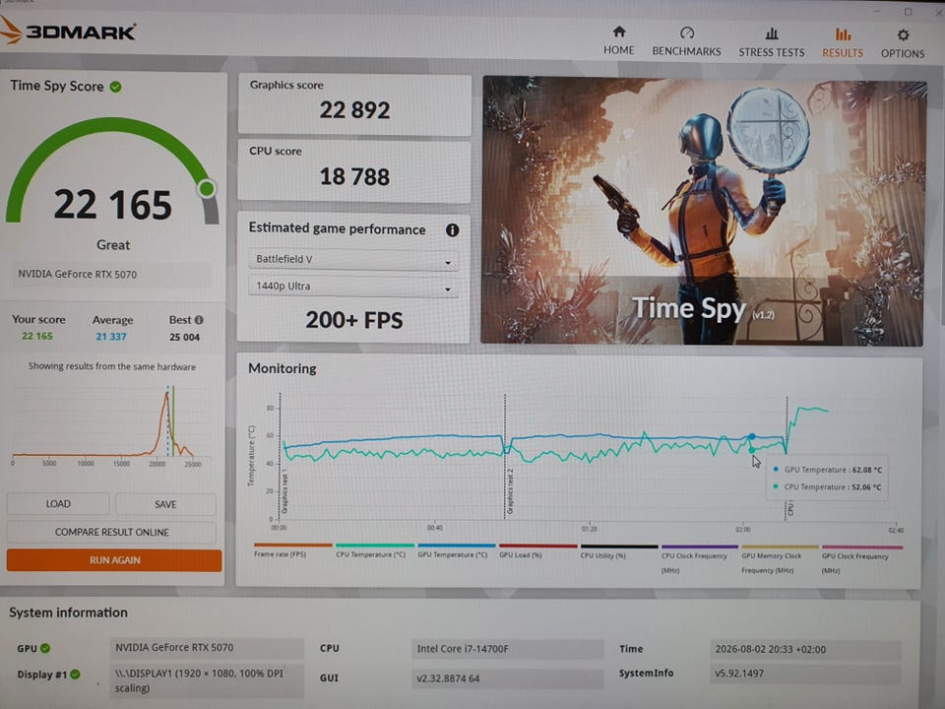
Task: Click the orange RUN AGAIN button
Action: [114, 559]
